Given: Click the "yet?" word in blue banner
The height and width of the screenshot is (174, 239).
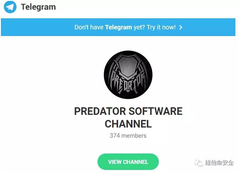Looking at the screenshot, I should pos(139,27).
